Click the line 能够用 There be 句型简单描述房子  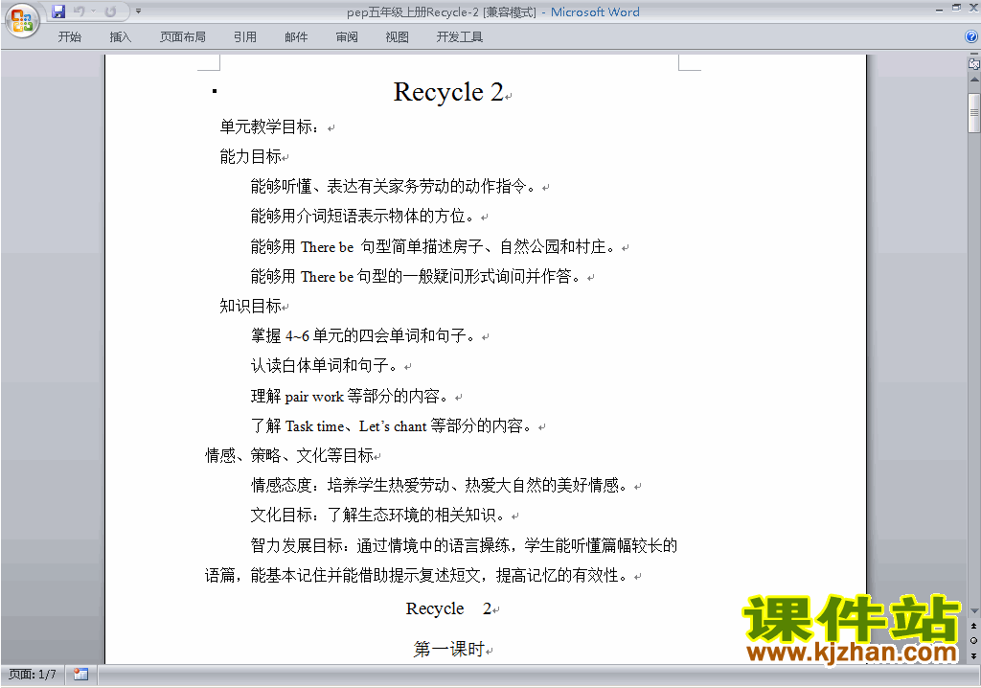pyautogui.click(x=433, y=246)
